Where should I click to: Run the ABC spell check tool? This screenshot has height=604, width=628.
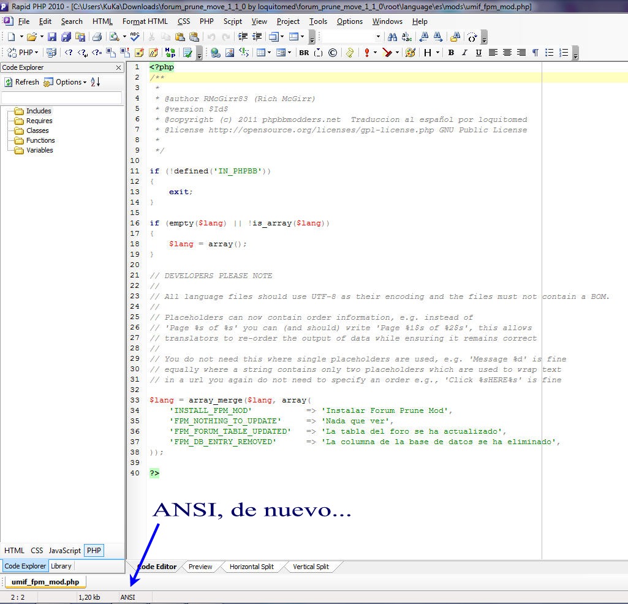pos(135,37)
